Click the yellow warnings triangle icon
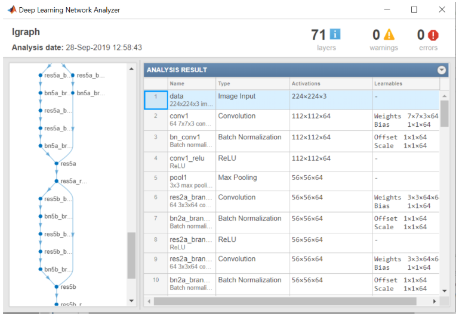This screenshot has width=456, height=315. click(x=389, y=35)
